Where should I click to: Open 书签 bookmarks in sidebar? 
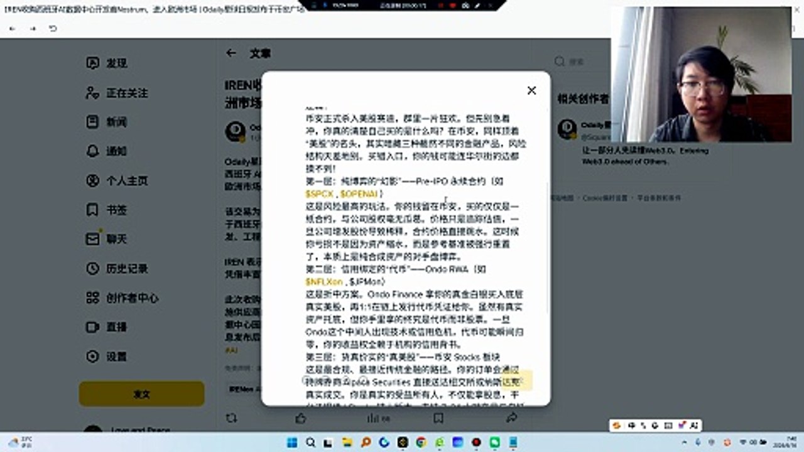(x=107, y=210)
